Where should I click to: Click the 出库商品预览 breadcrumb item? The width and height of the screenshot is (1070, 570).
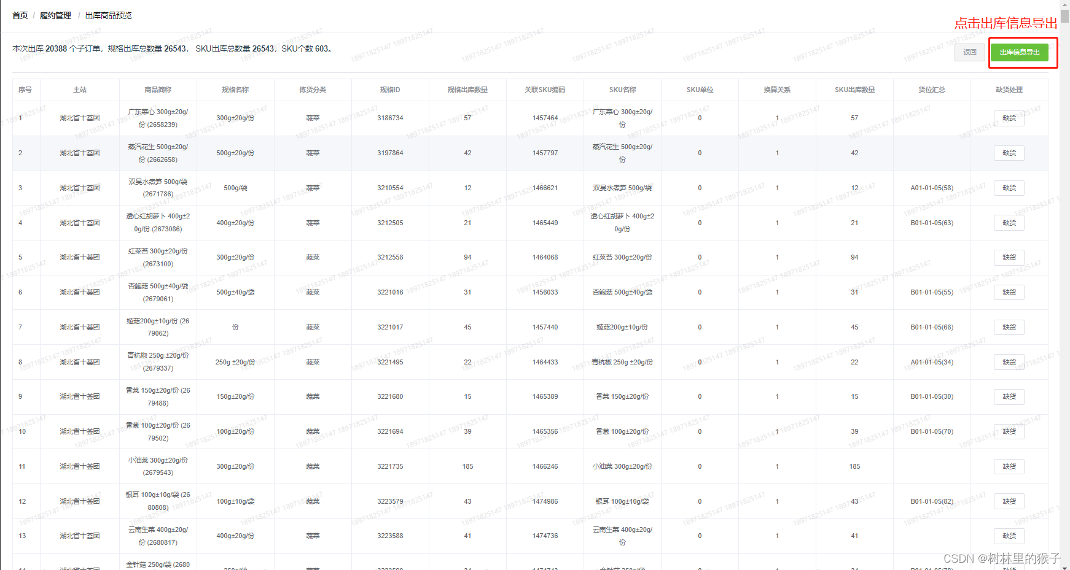[x=108, y=15]
